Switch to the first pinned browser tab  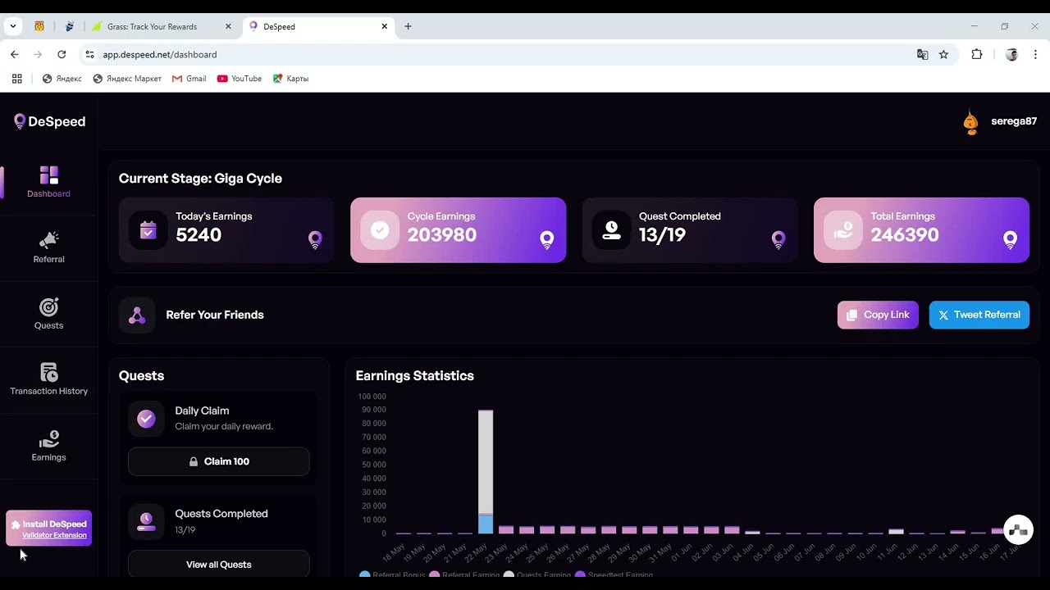coord(39,26)
